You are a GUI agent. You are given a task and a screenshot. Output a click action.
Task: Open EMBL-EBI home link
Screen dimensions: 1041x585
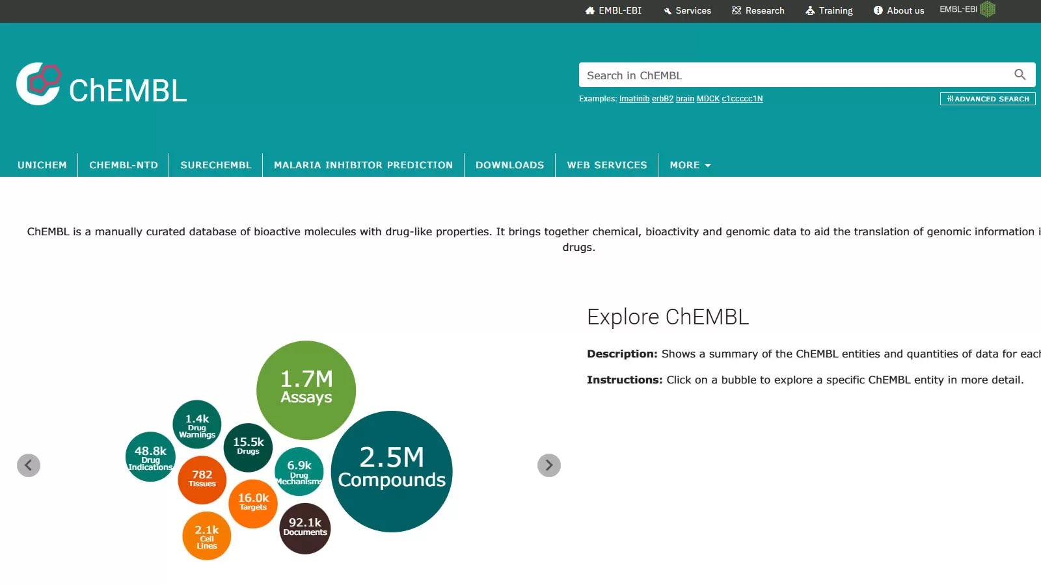click(614, 10)
